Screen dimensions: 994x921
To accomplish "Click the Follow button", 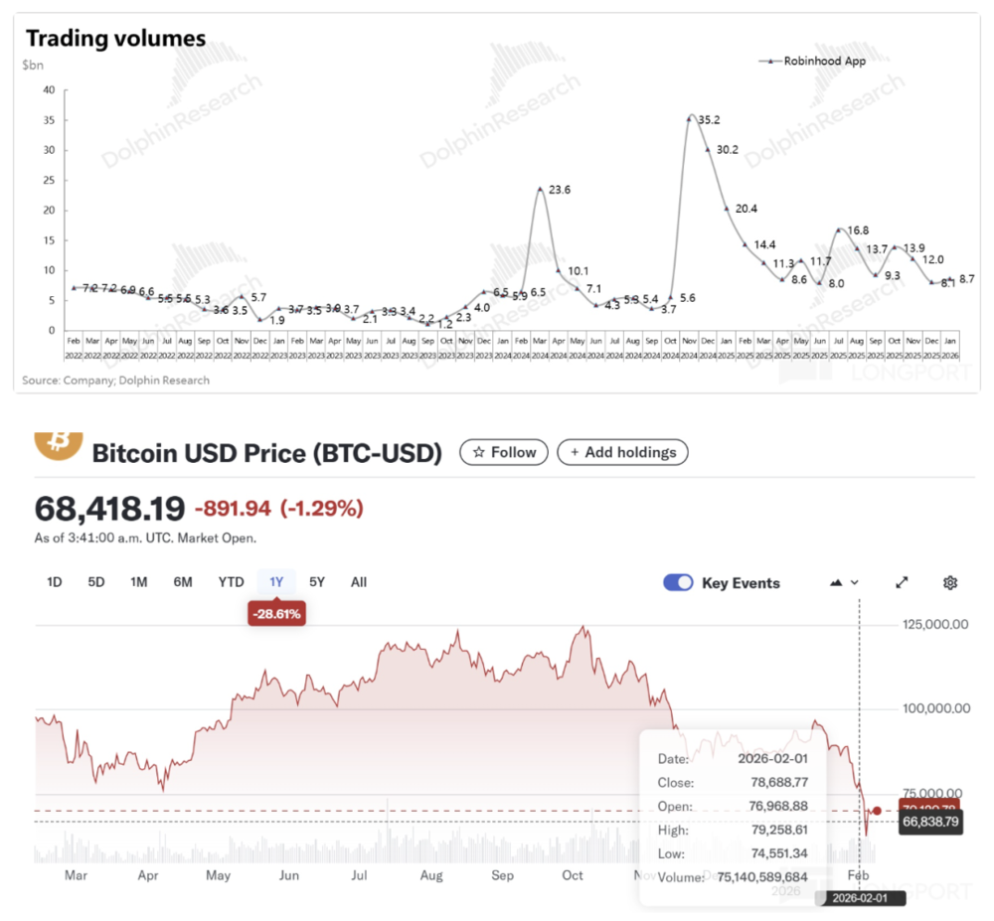I will (504, 452).
